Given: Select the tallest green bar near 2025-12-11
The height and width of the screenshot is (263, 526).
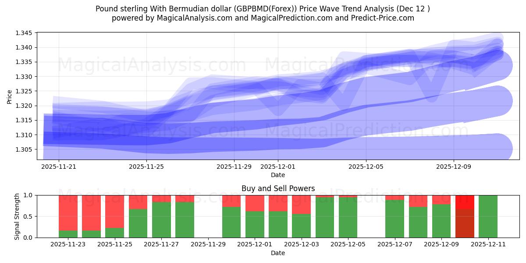Looking at the screenshot, I should coord(487,215).
